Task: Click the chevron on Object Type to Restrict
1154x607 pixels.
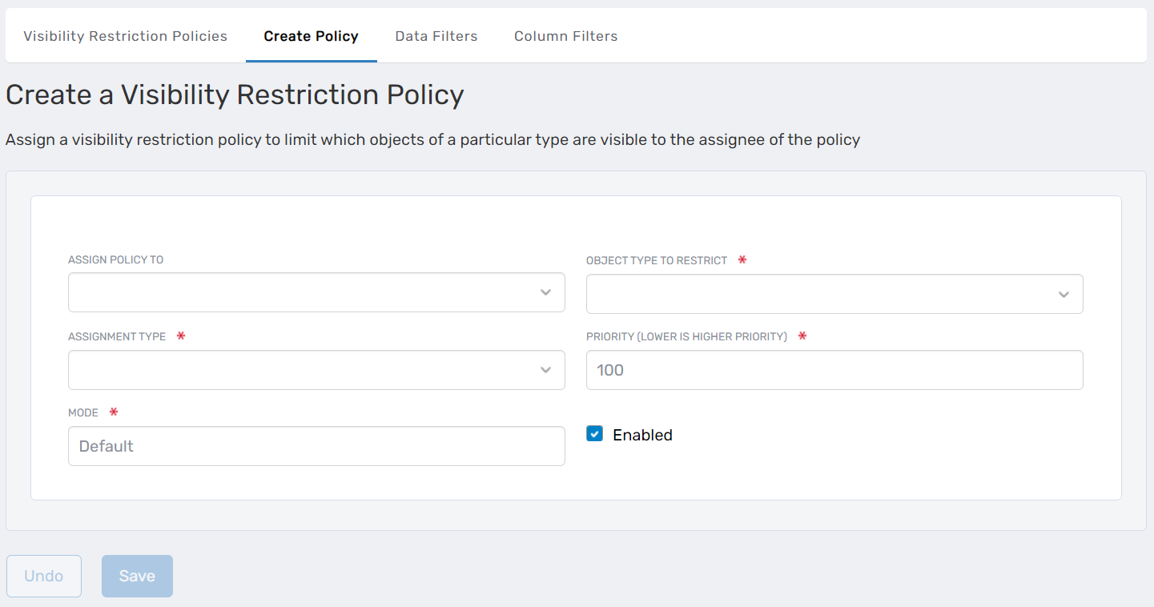Action: click(x=1064, y=294)
